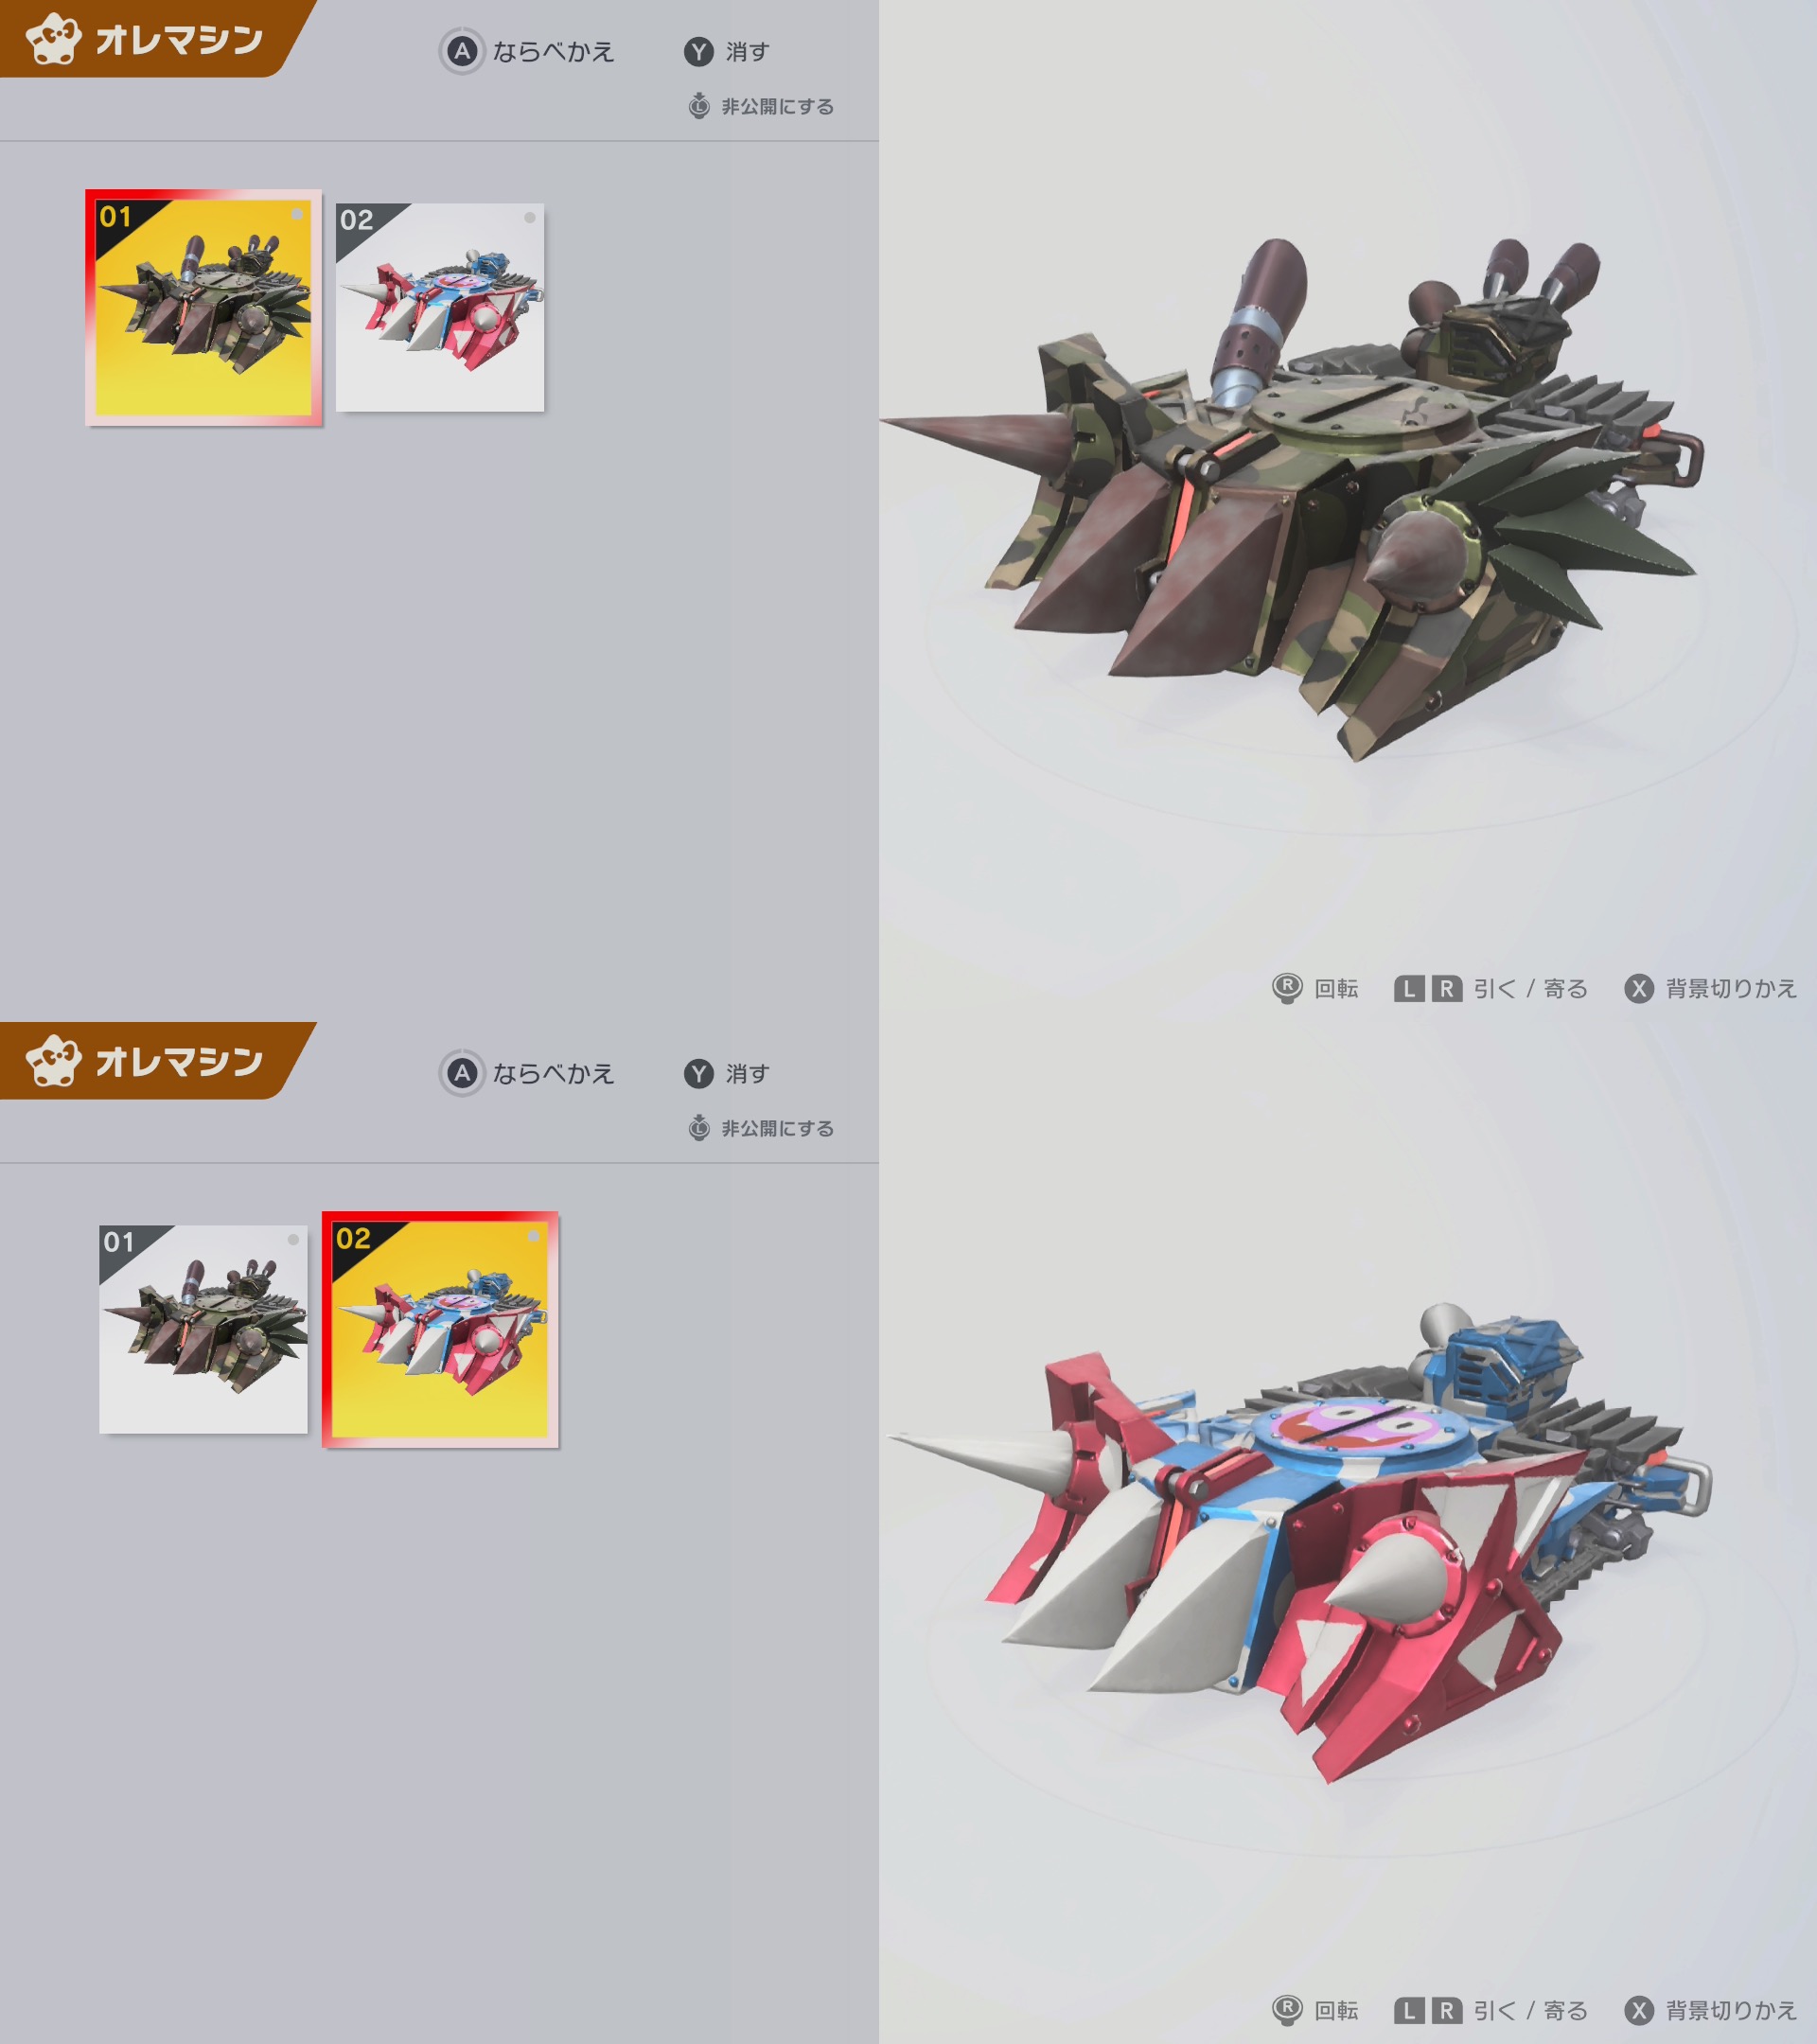Toggle the status dot on selected thumbnail 01

click(297, 214)
